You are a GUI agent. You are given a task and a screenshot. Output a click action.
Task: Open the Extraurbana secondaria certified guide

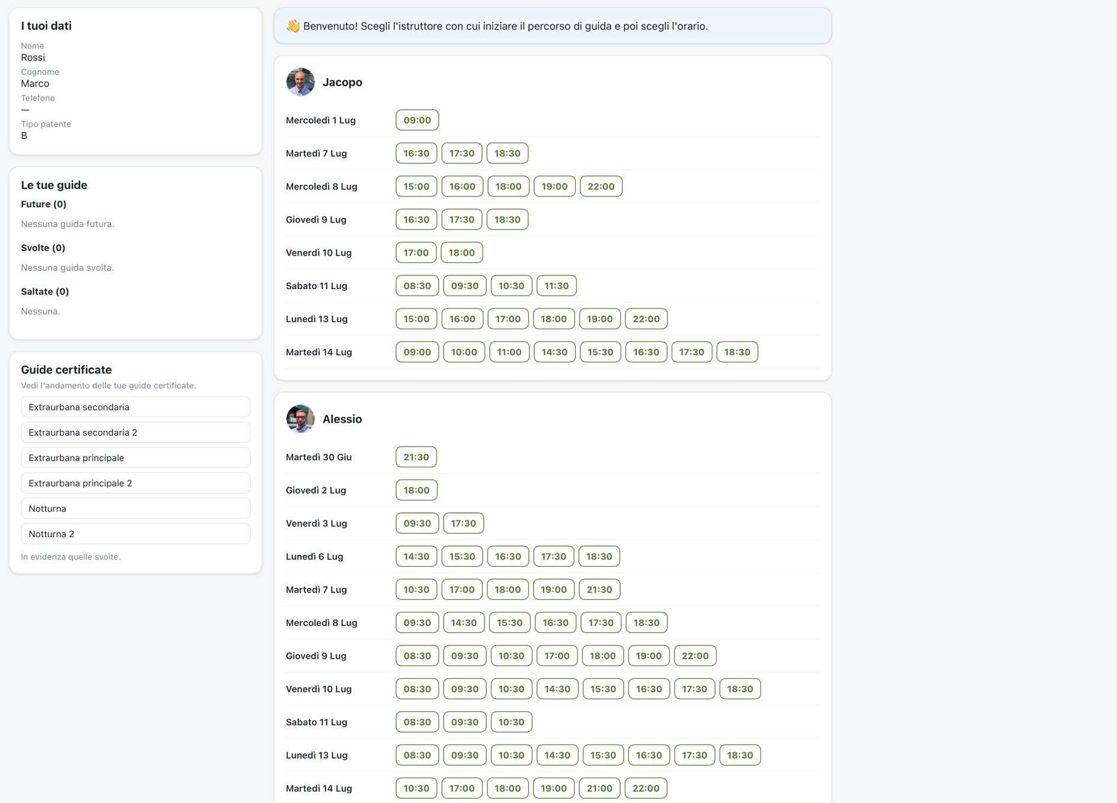click(x=136, y=407)
